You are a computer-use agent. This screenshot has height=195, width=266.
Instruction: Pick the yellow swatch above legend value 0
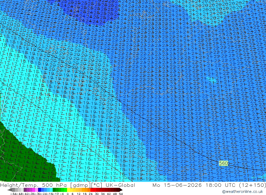[x=69, y=190]
